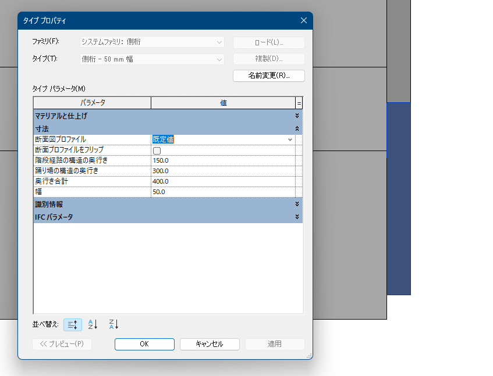Screen dimensions: 493x376
Task: Confirm changes with the OK button
Action: coord(144,344)
